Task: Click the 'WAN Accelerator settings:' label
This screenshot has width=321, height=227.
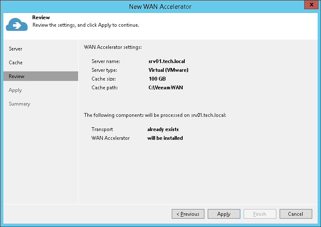Action: coord(113,47)
